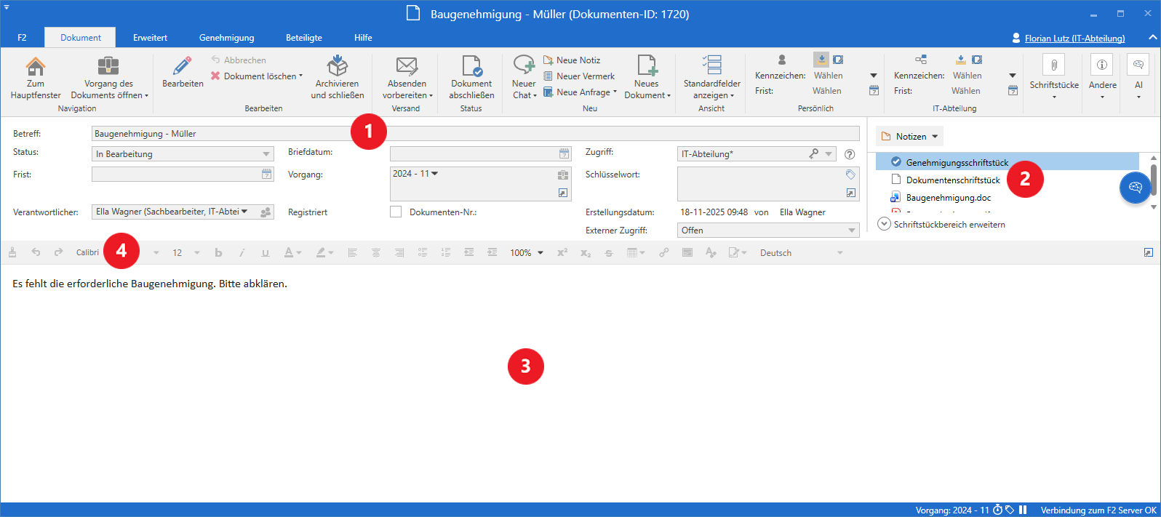Click Neues Dokument button
1161x517 pixels.
click(x=647, y=78)
